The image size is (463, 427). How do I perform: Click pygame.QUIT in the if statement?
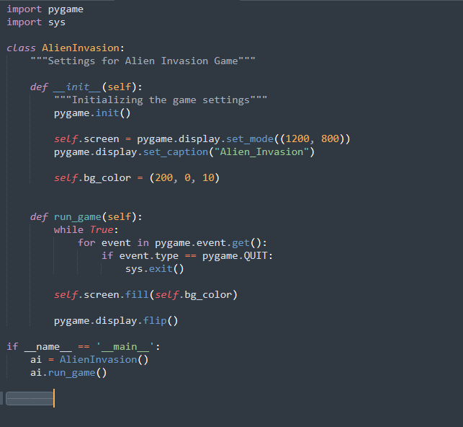click(235, 256)
